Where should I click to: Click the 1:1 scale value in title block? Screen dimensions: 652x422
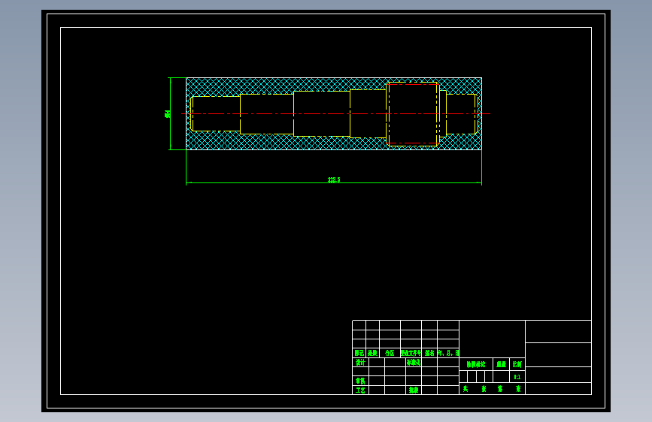point(517,377)
